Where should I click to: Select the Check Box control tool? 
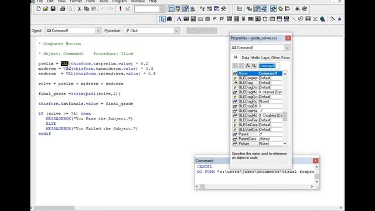click(221, 19)
